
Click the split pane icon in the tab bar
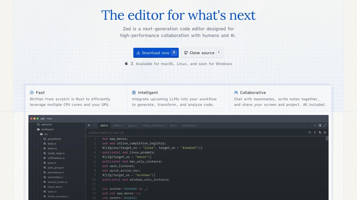point(320,126)
